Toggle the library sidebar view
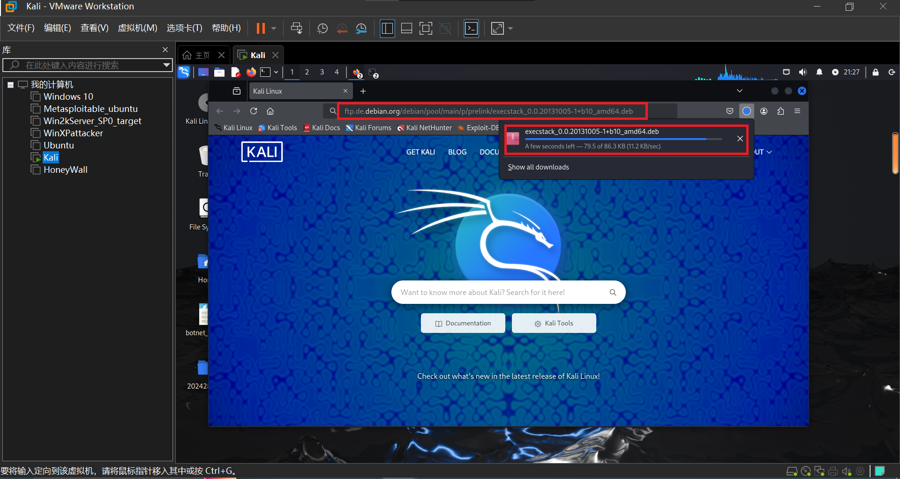900x479 pixels. [x=387, y=29]
